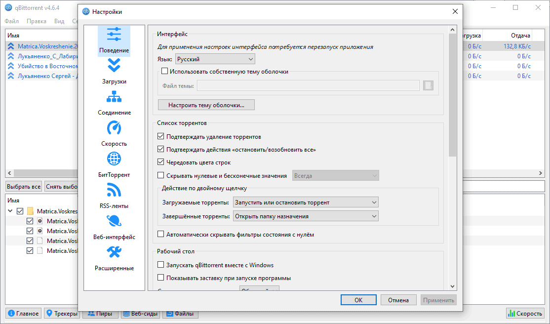This screenshot has width=550, height=324.
Task: Open the Загружаемые торренты action dropdown
Action: pos(306,202)
